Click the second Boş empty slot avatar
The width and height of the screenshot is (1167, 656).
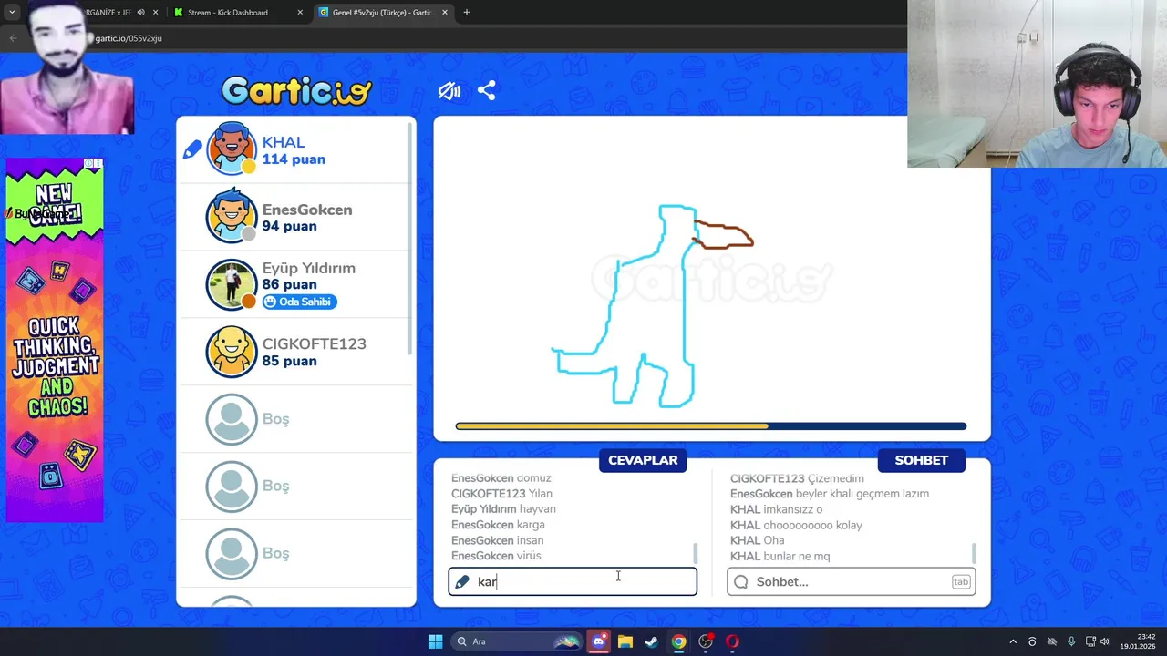click(x=232, y=487)
